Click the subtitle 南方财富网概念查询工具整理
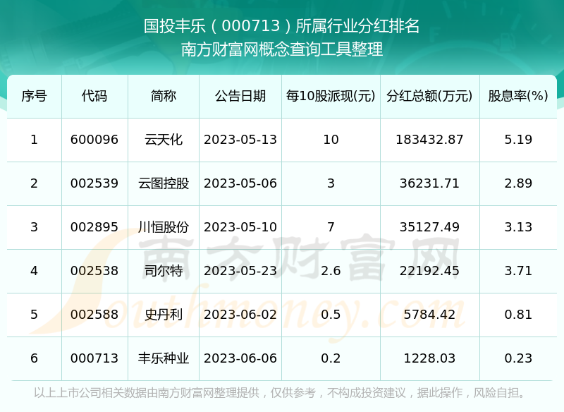The height and width of the screenshot is (412, 564). point(281,49)
